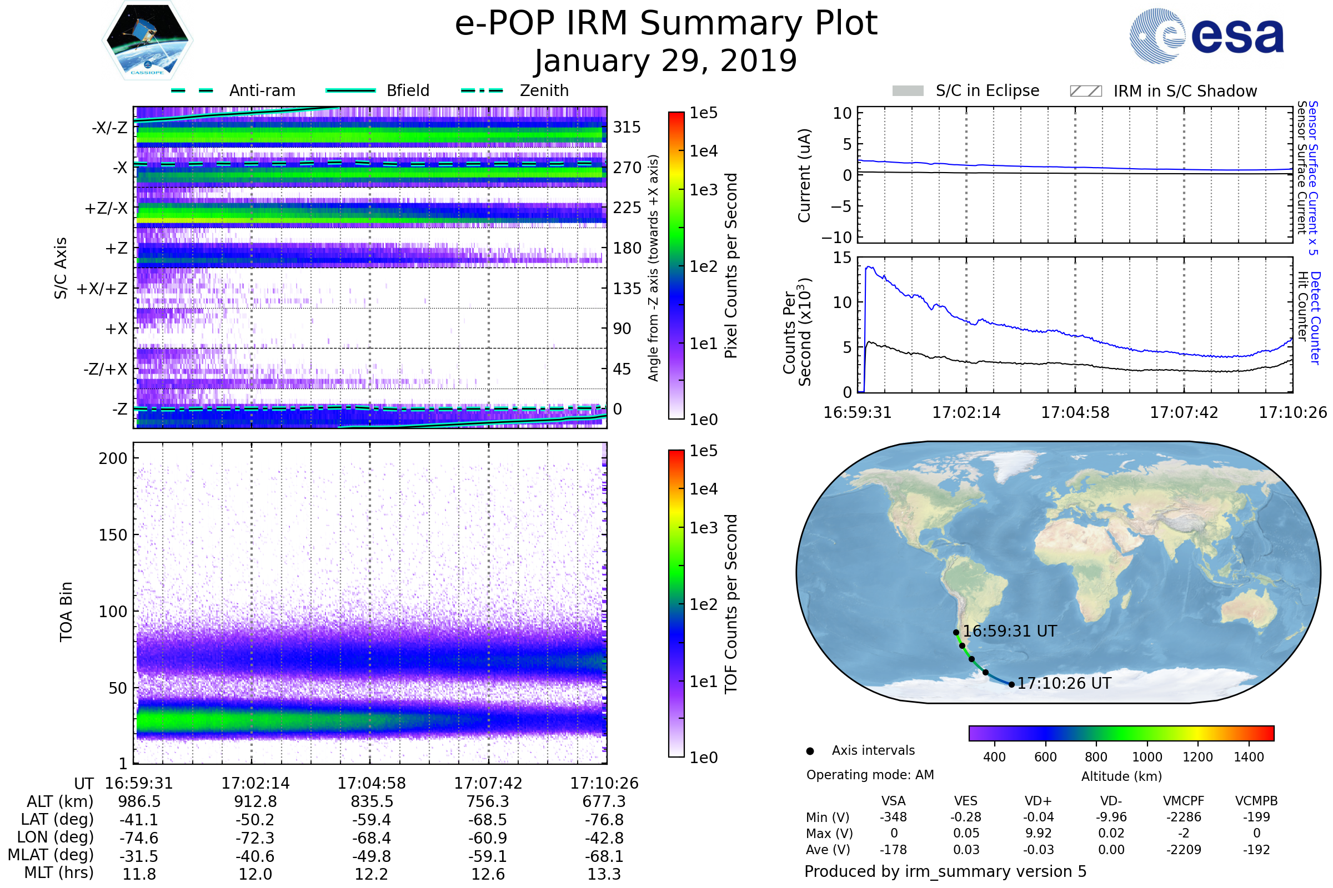Click the January 29, 2019 date title
This screenshot has height=888, width=1333.
pyautogui.click(x=666, y=61)
